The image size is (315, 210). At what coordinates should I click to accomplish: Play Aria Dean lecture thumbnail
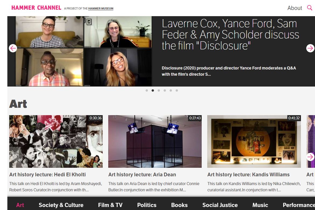click(155, 141)
